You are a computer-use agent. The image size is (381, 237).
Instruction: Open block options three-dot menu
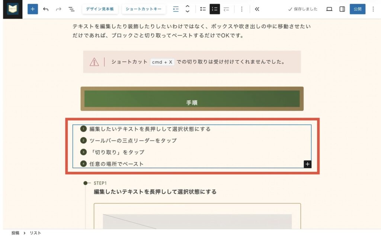pyautogui.click(x=241, y=9)
